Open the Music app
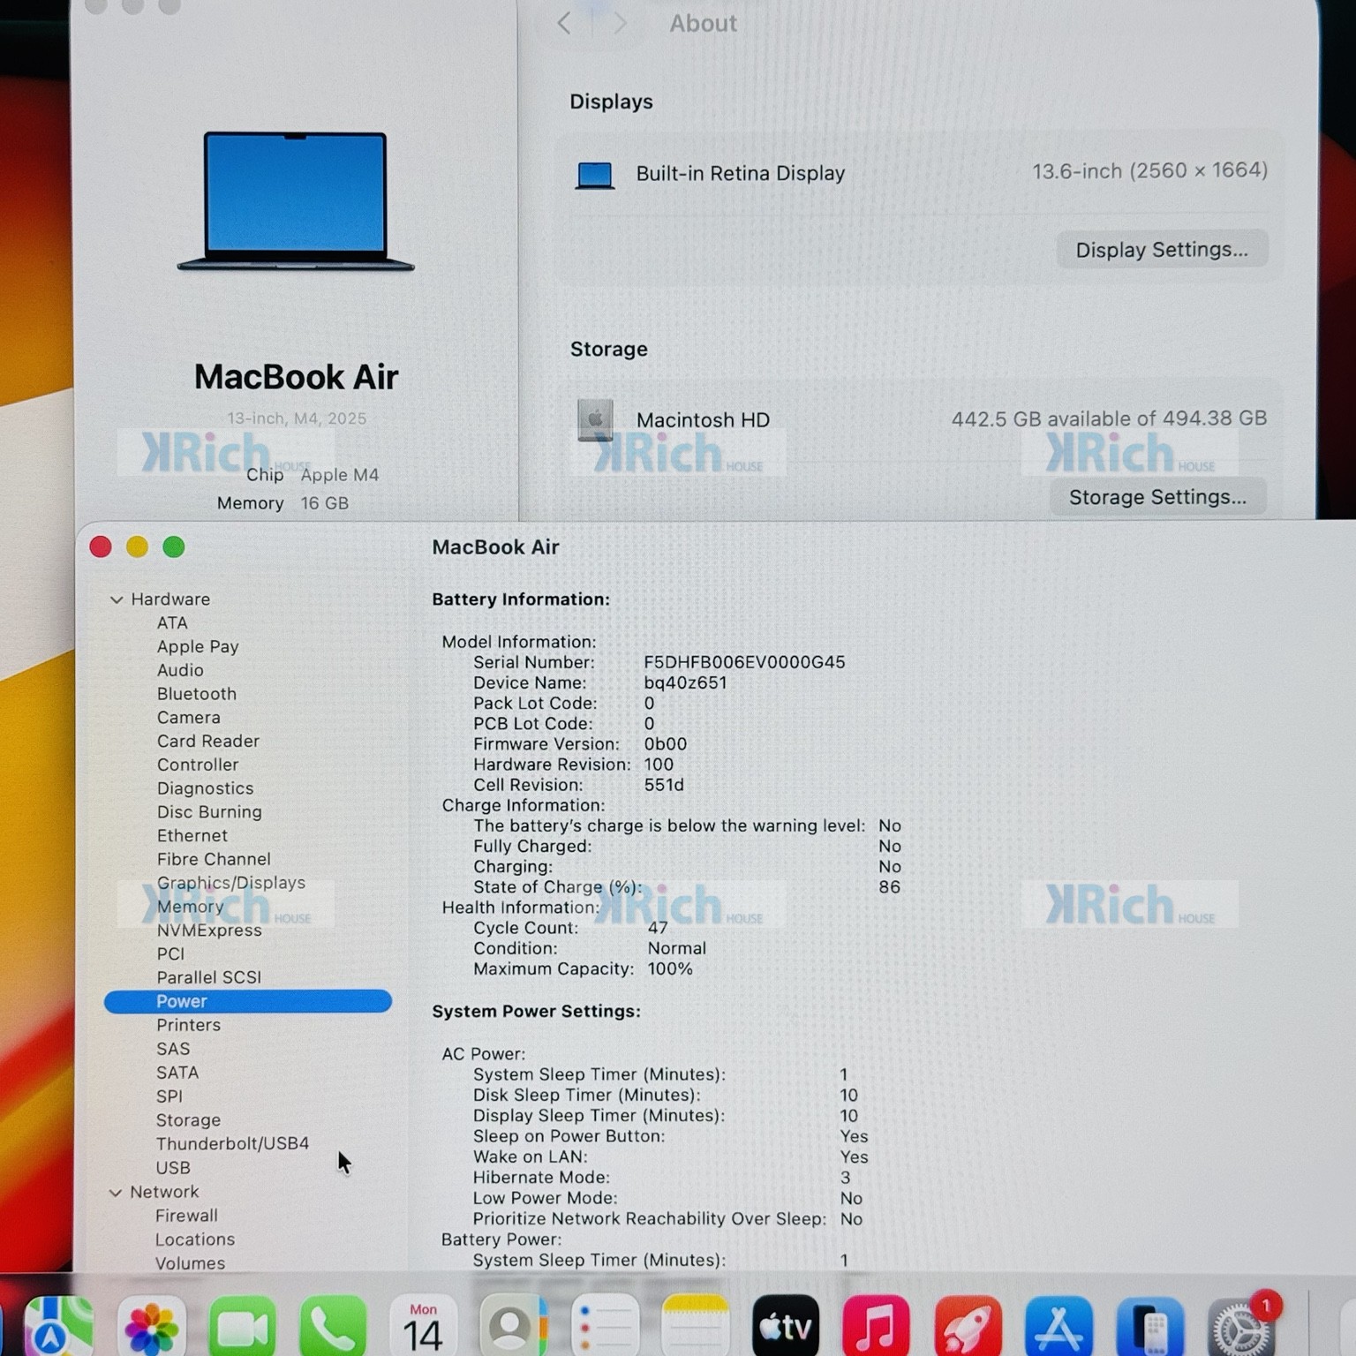1356x1356 pixels. [x=876, y=1325]
